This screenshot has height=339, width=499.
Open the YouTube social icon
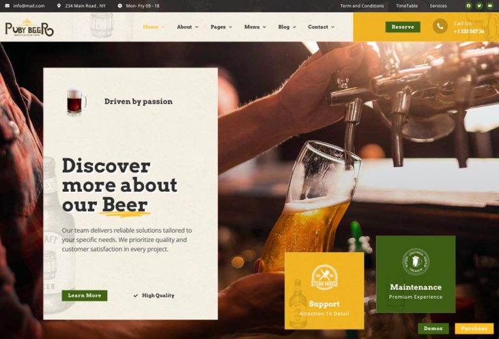tap(490, 6)
